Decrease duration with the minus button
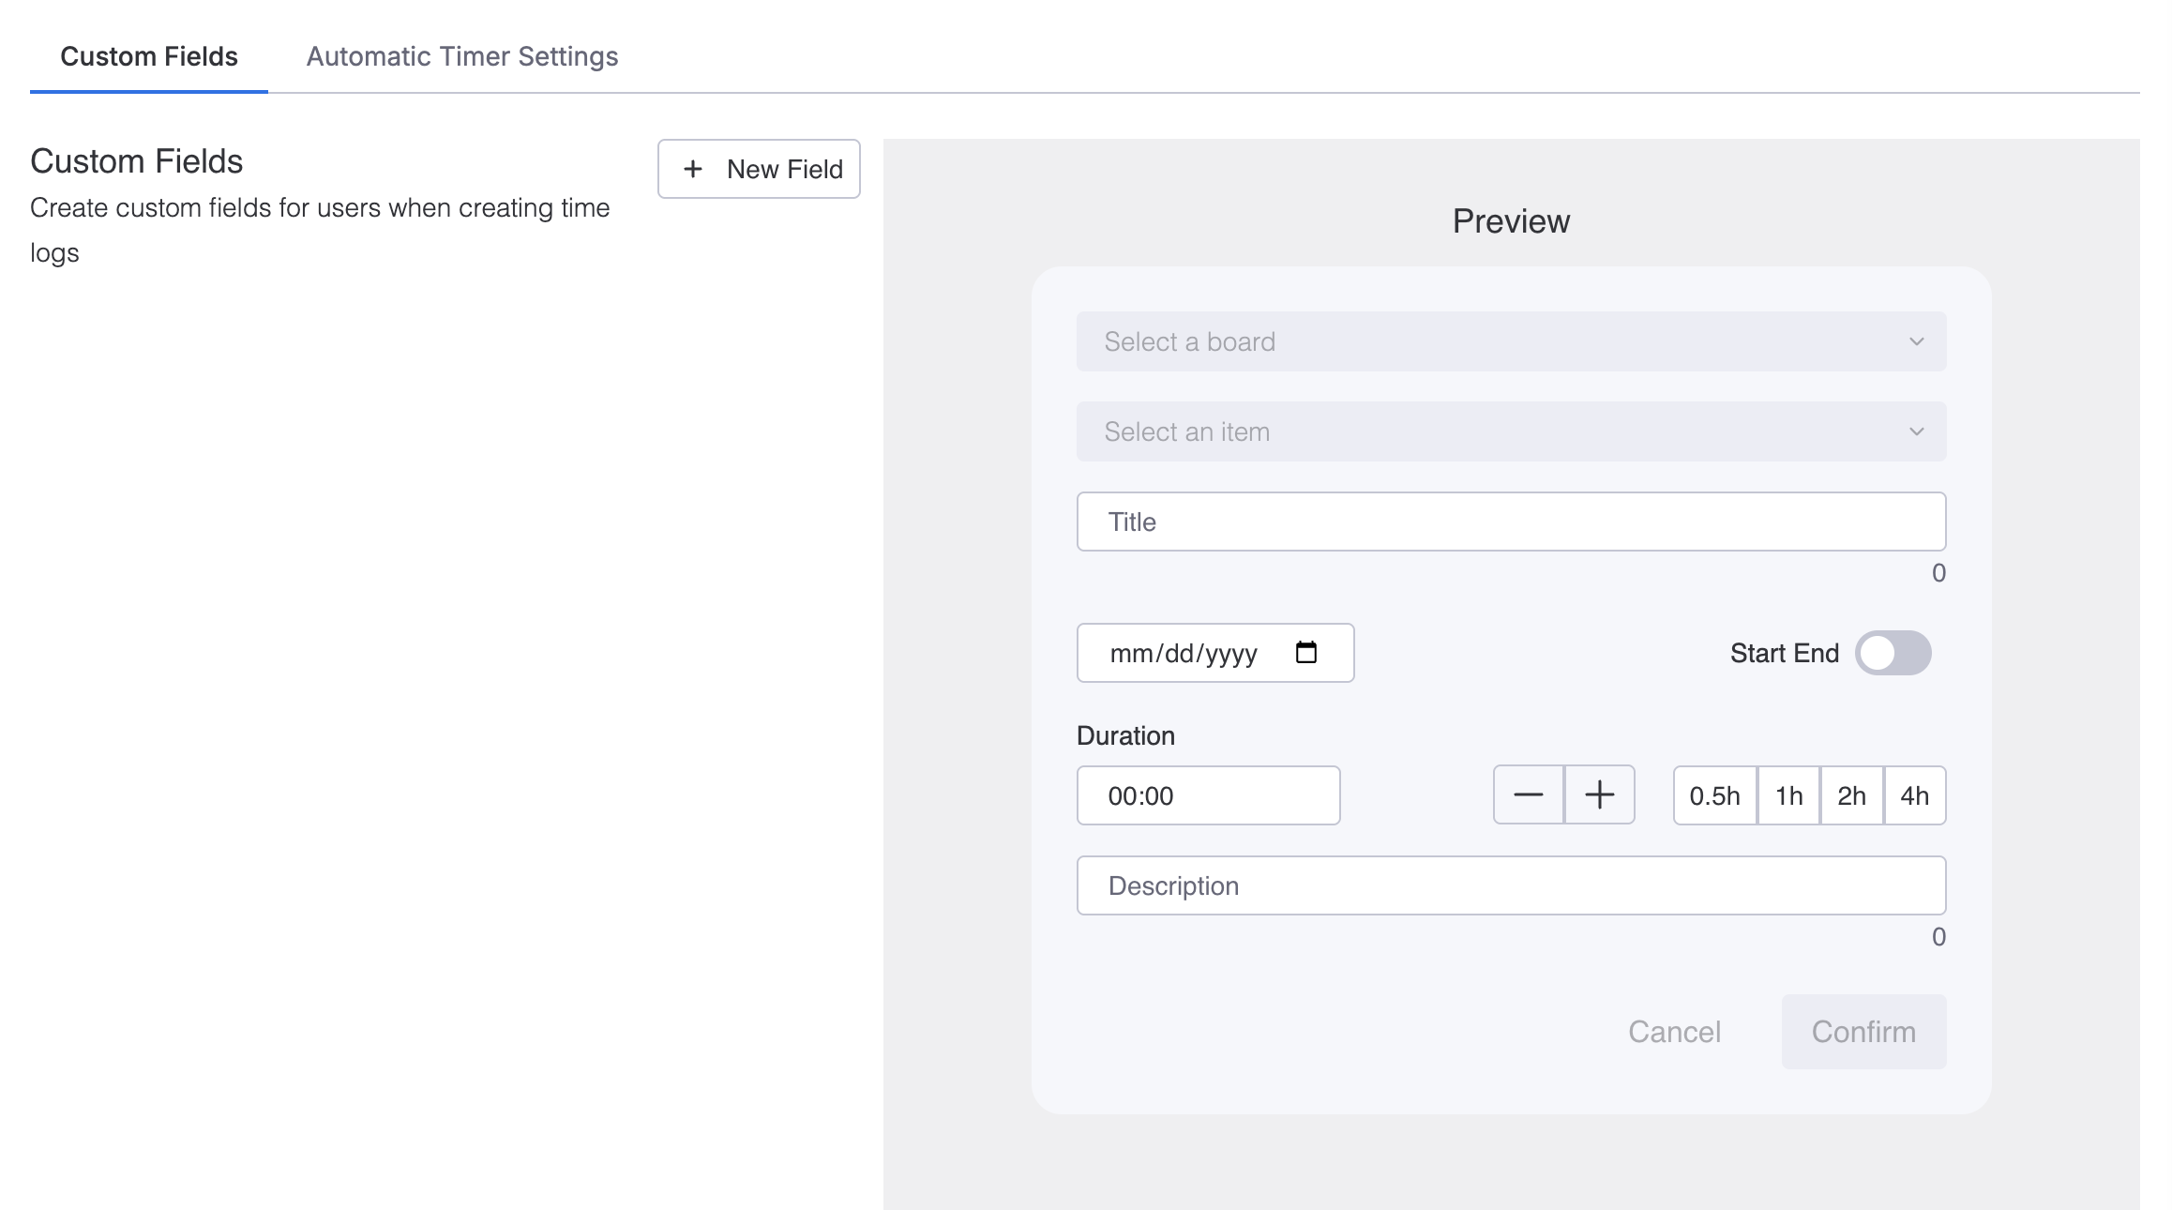This screenshot has height=1210, width=2172. pyautogui.click(x=1529, y=794)
